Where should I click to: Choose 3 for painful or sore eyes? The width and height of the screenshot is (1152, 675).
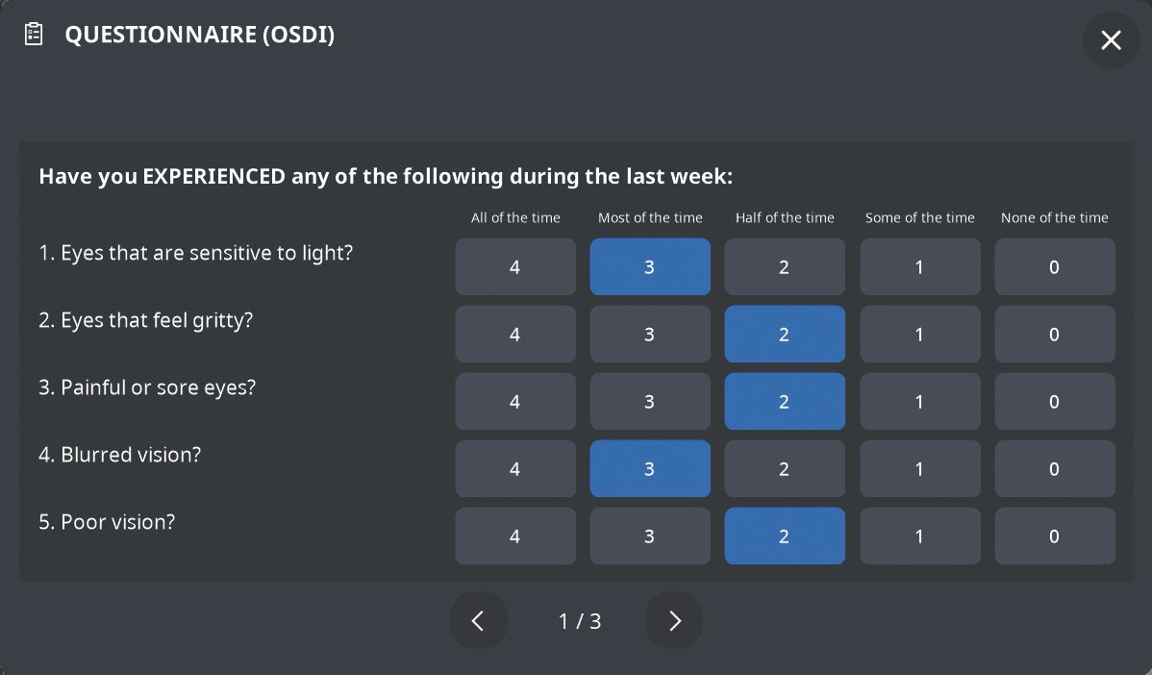tap(650, 402)
